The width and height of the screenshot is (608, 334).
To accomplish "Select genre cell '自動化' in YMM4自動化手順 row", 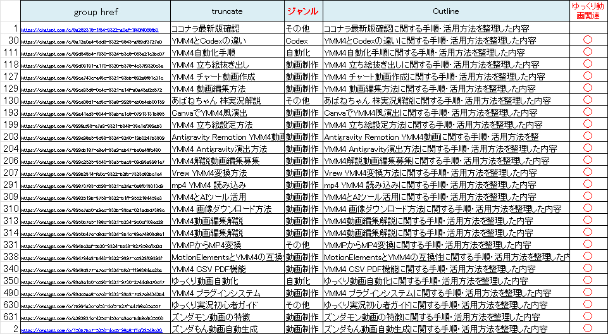I will pyautogui.click(x=303, y=52).
